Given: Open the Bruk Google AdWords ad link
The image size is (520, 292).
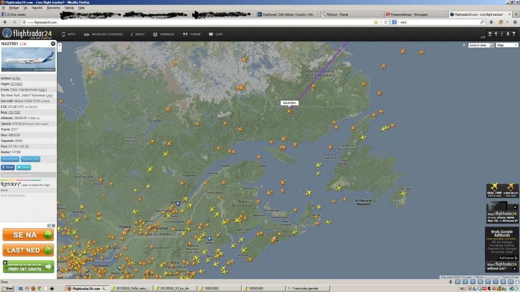Looking at the screenshot, I should coord(502,233).
